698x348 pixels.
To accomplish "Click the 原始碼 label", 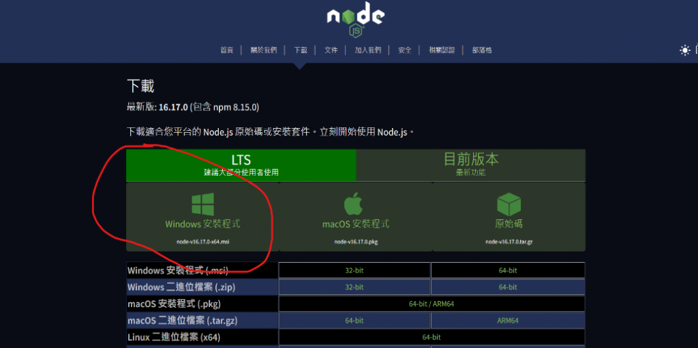I will (509, 224).
